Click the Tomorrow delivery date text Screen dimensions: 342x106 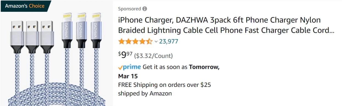pyautogui.click(x=204, y=67)
